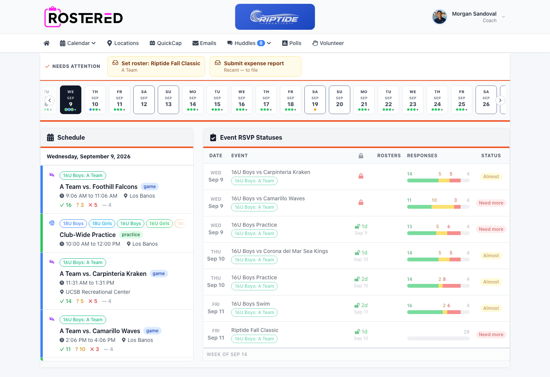
Task: Click the Event RSVP Statuses clipboard icon
Action: [x=213, y=137]
